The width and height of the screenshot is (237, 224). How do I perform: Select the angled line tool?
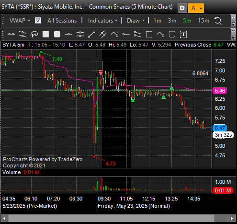click(x=160, y=34)
